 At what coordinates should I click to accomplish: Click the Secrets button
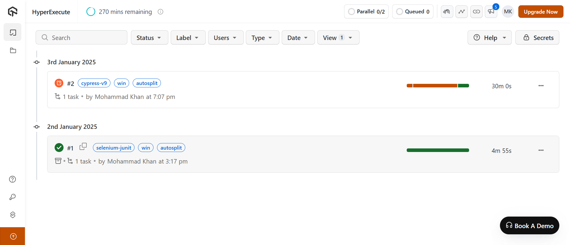pos(537,38)
